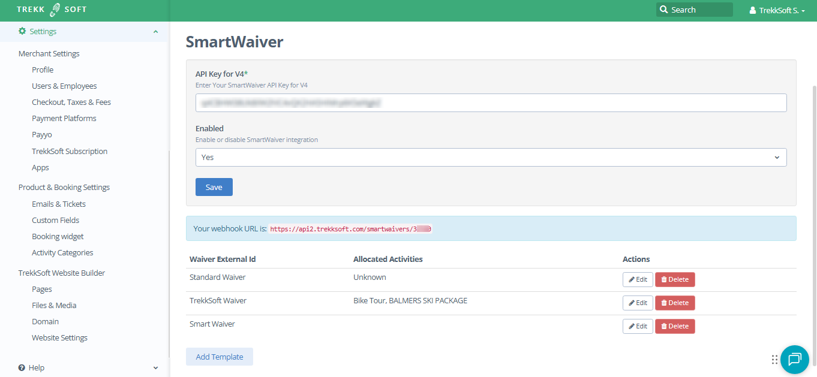
Task: Add a new waiver template
Action: pyautogui.click(x=219, y=357)
